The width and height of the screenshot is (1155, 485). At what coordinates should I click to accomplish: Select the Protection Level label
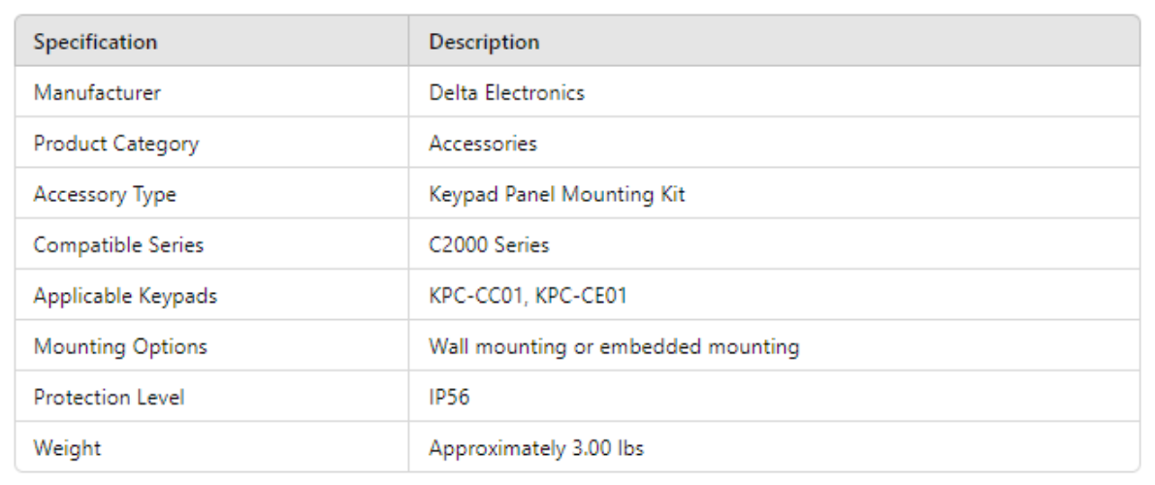[x=109, y=397]
